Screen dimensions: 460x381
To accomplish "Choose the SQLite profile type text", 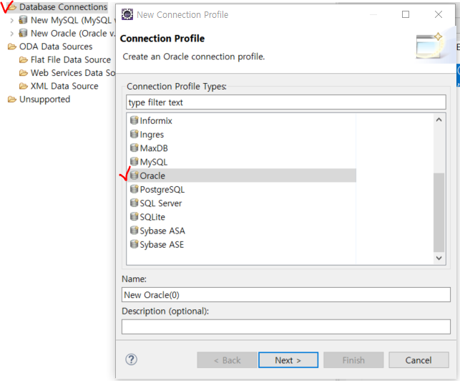I will (152, 217).
